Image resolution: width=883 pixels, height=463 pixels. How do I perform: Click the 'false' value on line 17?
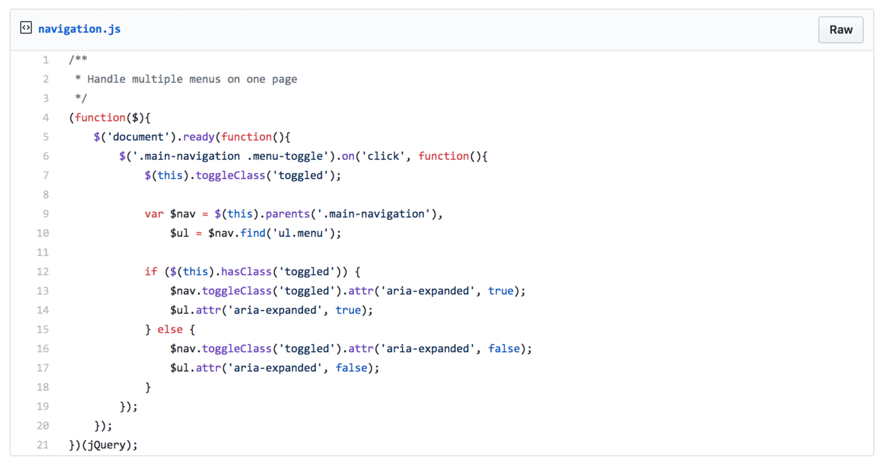pos(351,368)
